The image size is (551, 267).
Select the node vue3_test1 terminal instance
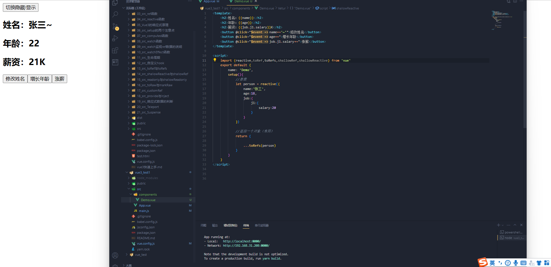coord(512,238)
